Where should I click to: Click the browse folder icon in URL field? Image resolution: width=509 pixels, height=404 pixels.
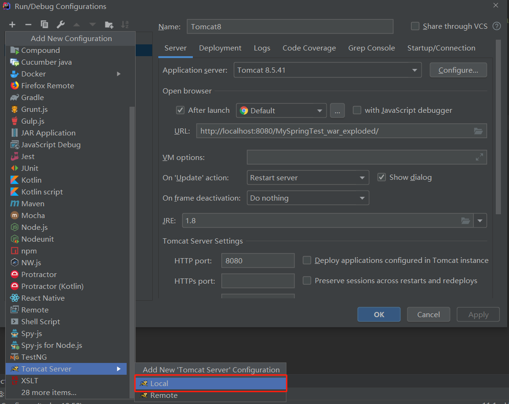[x=478, y=131]
